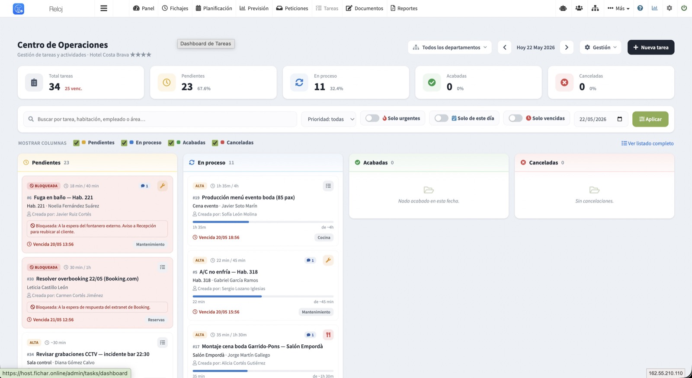Image resolution: width=692 pixels, height=378 pixels.
Task: Uncheck Pendientes column checkbox
Action: pyautogui.click(x=77, y=143)
